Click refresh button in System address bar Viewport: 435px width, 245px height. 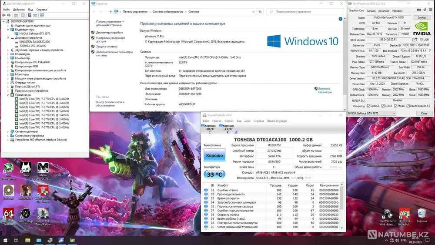point(260,12)
